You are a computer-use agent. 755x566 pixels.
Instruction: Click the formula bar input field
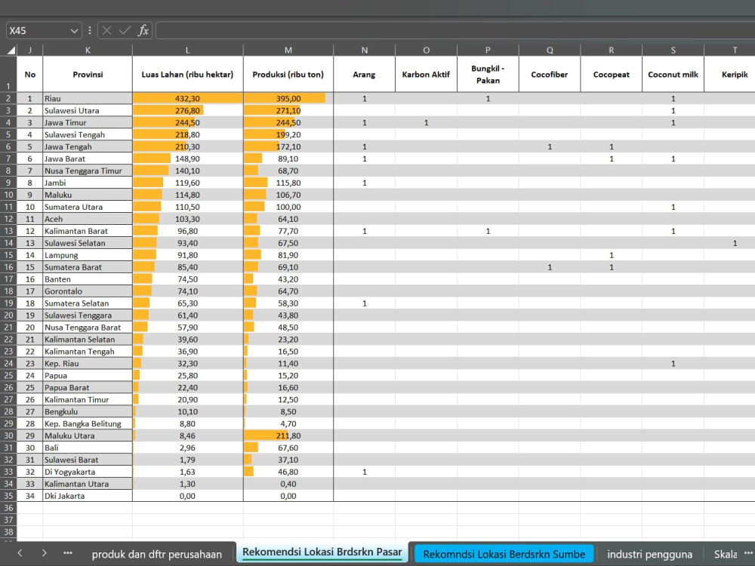[455, 31]
